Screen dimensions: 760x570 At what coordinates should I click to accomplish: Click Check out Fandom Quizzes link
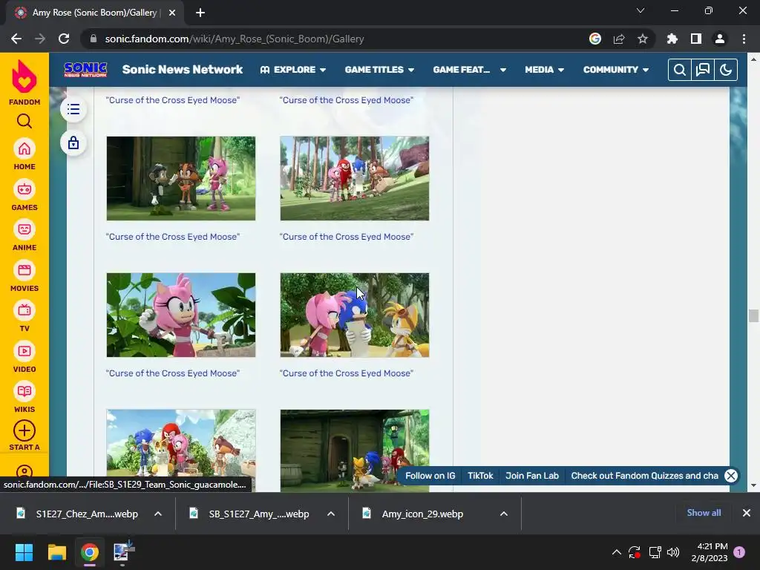point(645,476)
